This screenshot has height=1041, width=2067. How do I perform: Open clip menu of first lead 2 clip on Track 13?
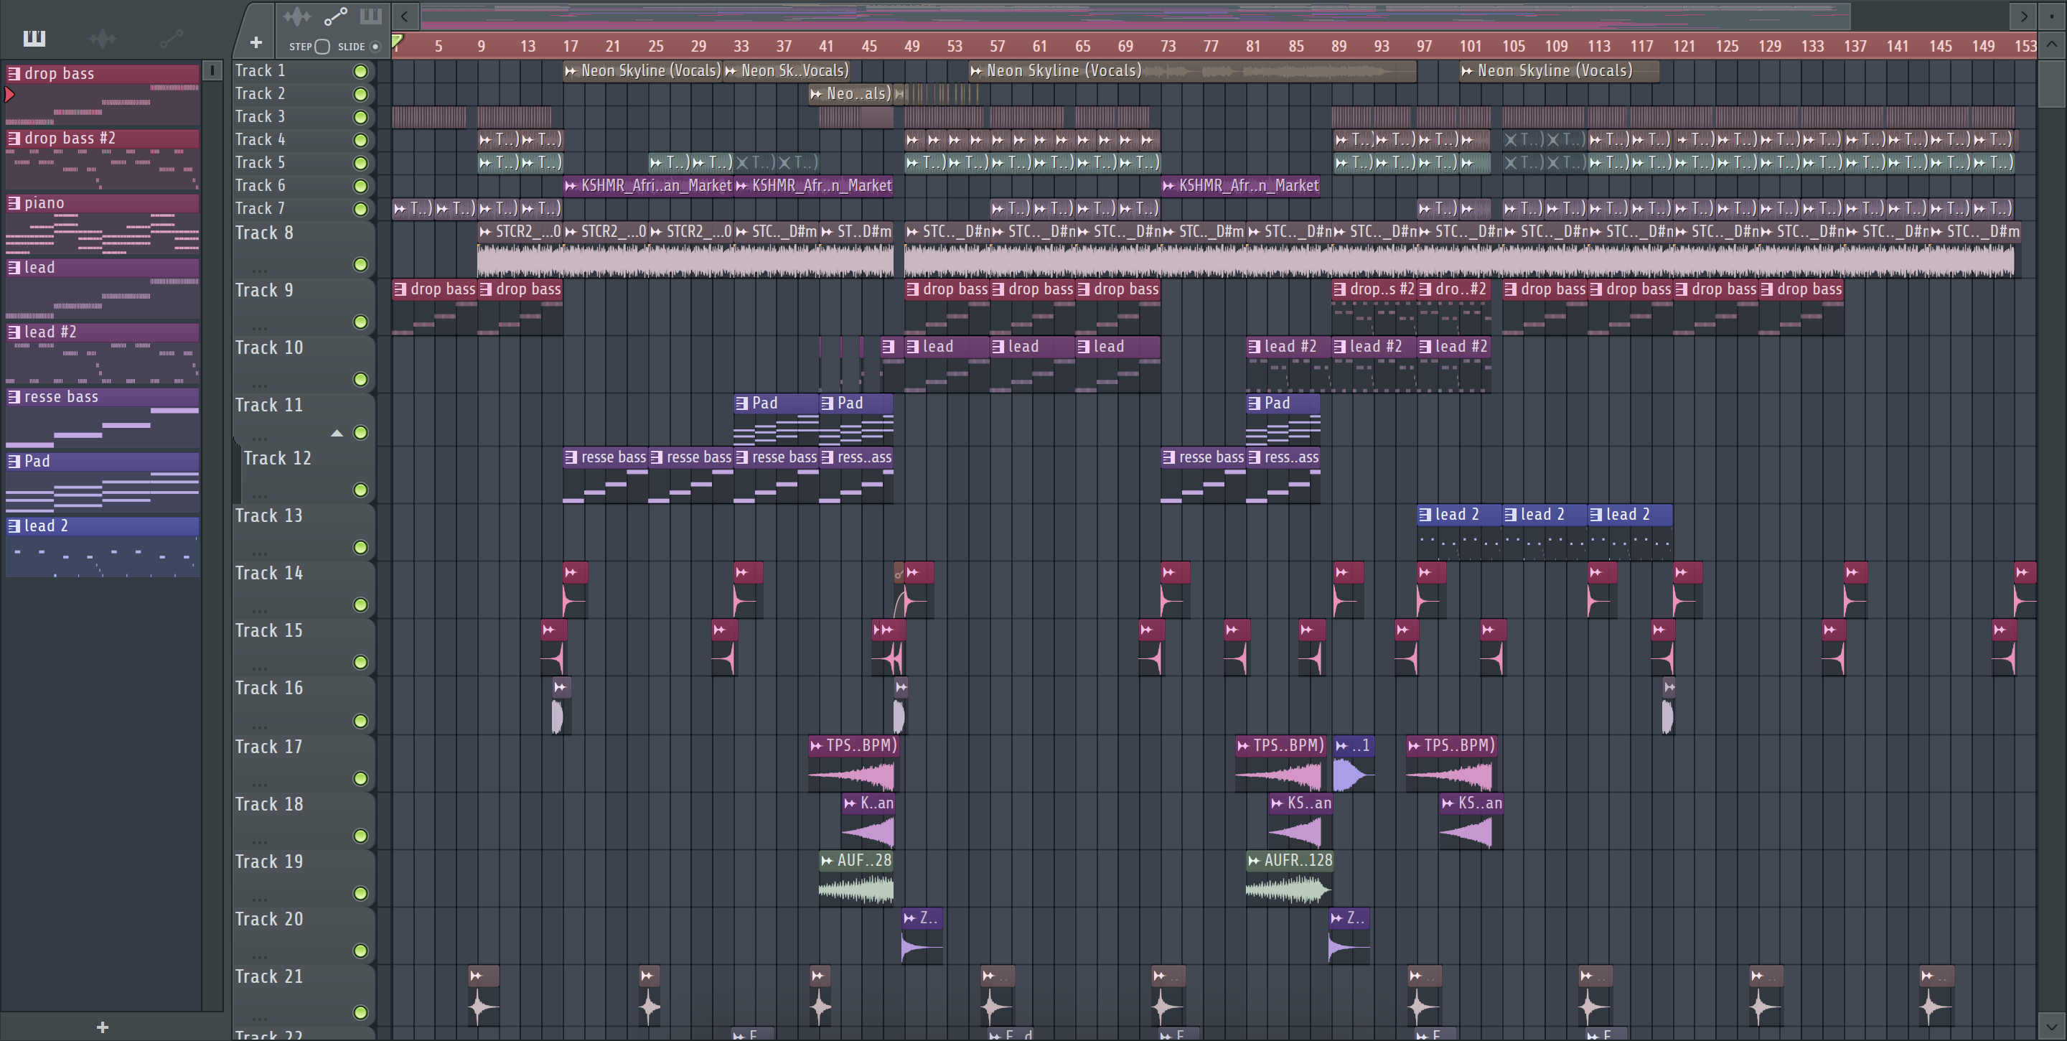[x=1424, y=515]
